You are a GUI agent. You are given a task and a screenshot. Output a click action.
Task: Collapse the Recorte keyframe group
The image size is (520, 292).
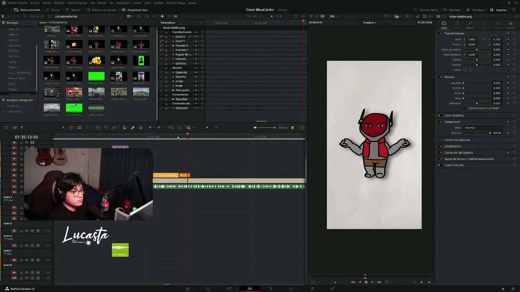coord(170,68)
